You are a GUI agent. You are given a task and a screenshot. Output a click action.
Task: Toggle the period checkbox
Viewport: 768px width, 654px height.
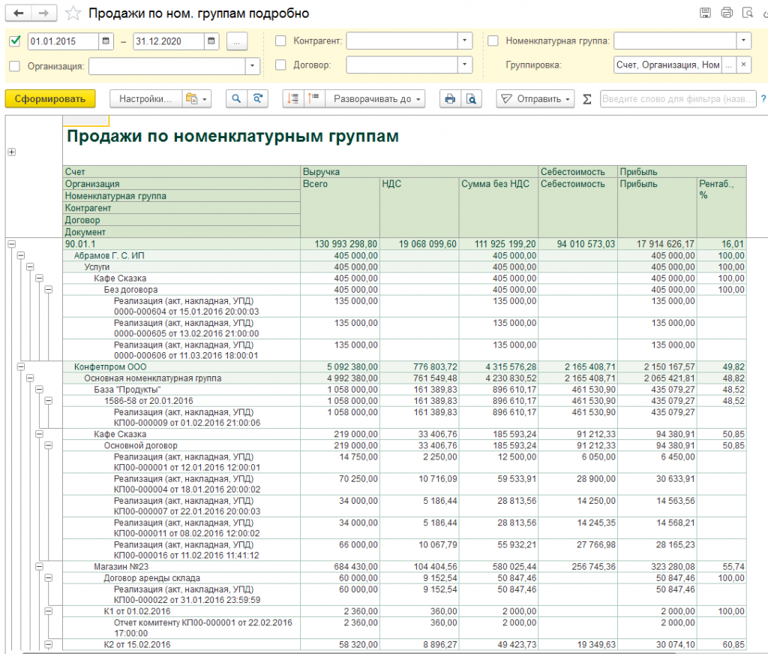click(15, 41)
